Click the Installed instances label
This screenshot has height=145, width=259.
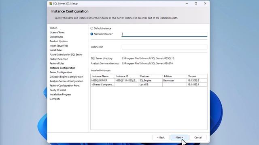coord(101,70)
